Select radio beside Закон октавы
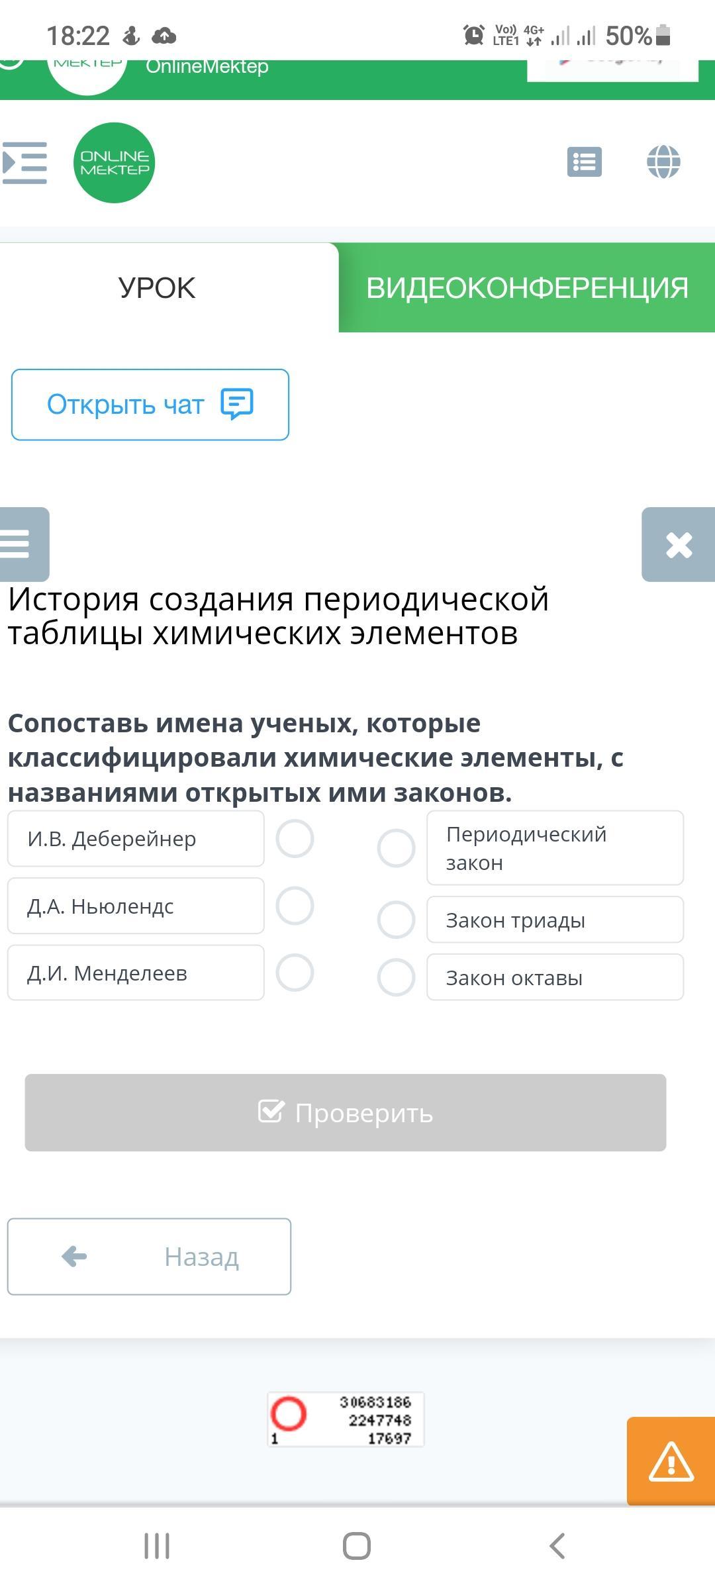Image resolution: width=715 pixels, height=1589 pixels. click(x=396, y=977)
